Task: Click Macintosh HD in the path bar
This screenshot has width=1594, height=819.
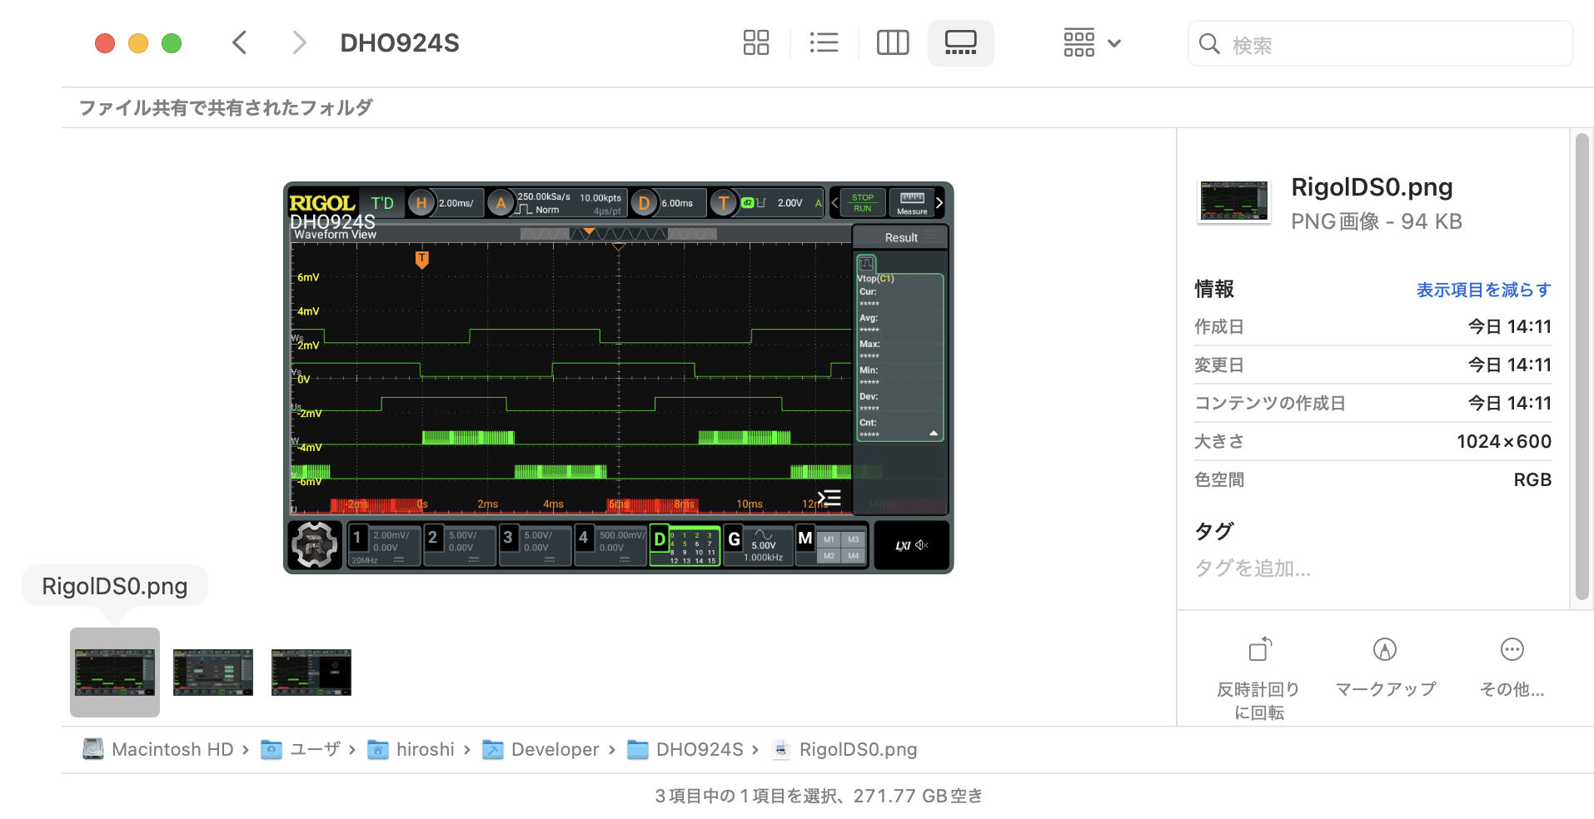Action: pyautogui.click(x=158, y=749)
